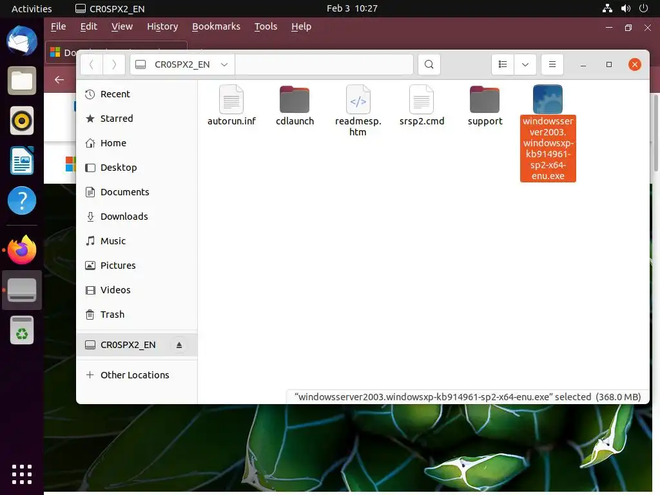
Task: Open Recent in sidebar
Action: (x=137, y=94)
